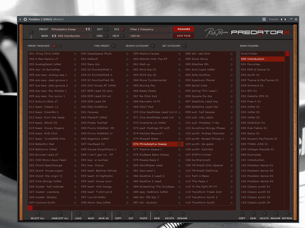Open the bank name field 000 Introduction
The image size is (305, 228).
coord(74,36)
